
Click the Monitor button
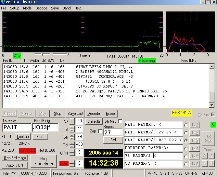coord(27,114)
